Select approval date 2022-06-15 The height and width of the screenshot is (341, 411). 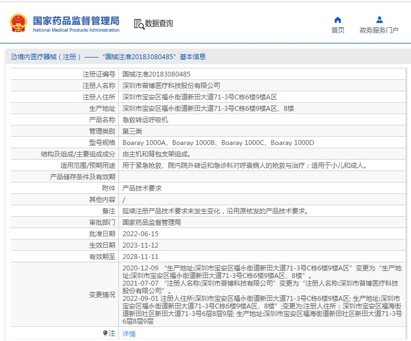click(x=141, y=234)
